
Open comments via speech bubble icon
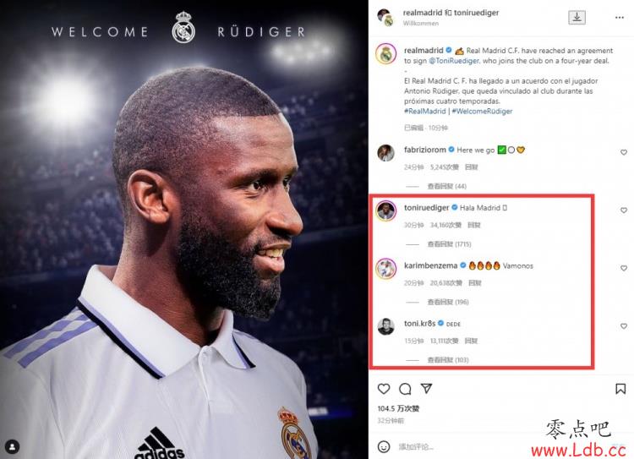click(405, 389)
